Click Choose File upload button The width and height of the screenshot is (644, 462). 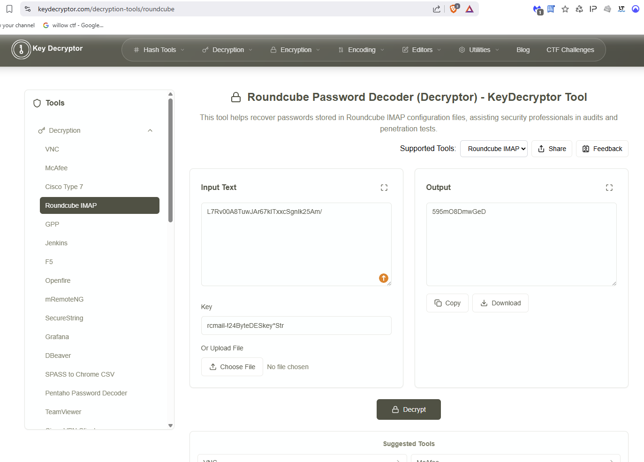coord(232,367)
